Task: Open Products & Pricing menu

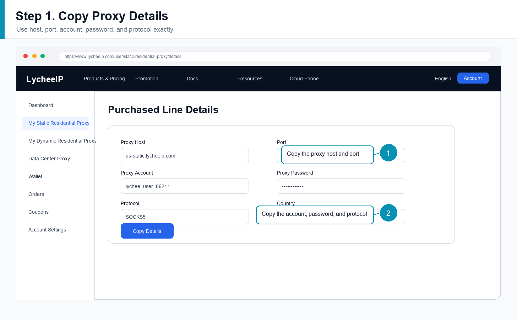Action: (x=104, y=79)
